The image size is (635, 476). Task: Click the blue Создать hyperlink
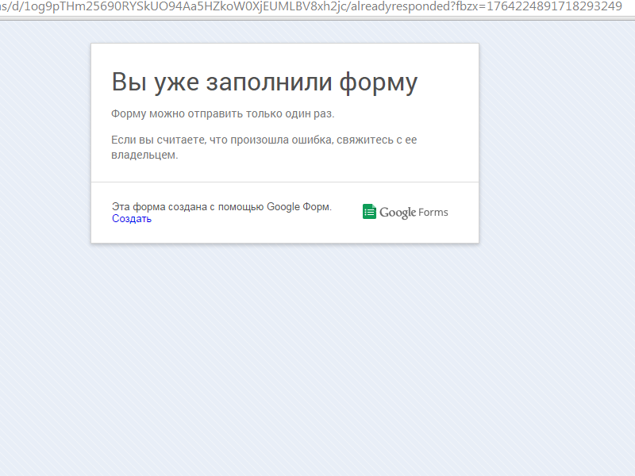(131, 218)
